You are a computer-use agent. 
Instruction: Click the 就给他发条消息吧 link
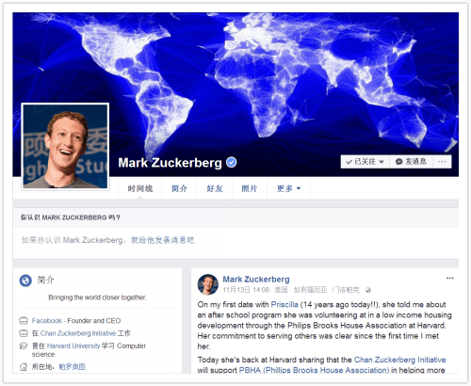pos(162,240)
